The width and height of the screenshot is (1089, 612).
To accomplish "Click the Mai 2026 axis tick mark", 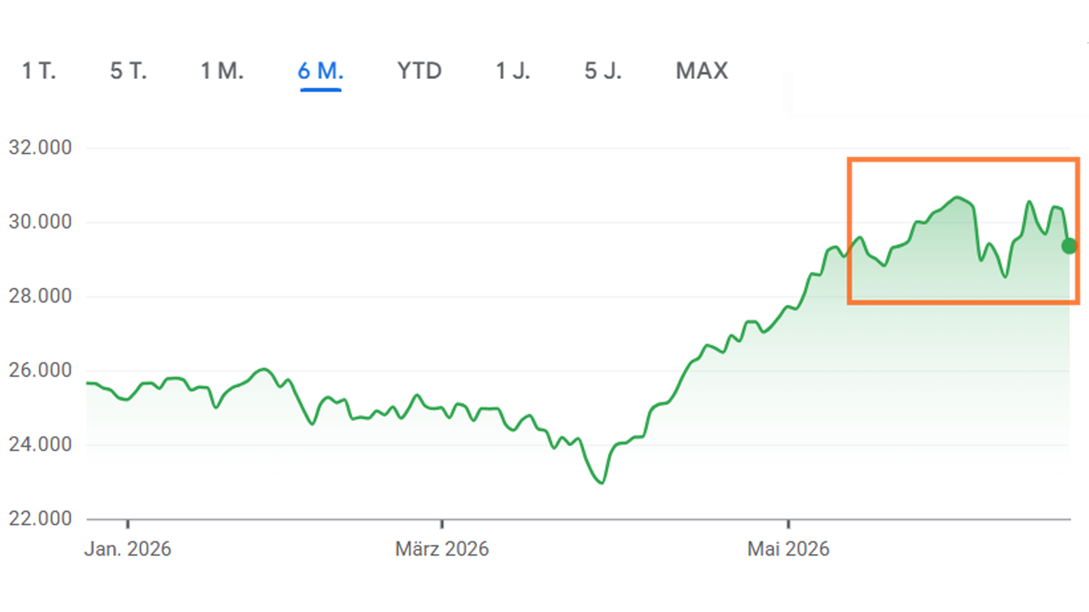I will 788,524.
